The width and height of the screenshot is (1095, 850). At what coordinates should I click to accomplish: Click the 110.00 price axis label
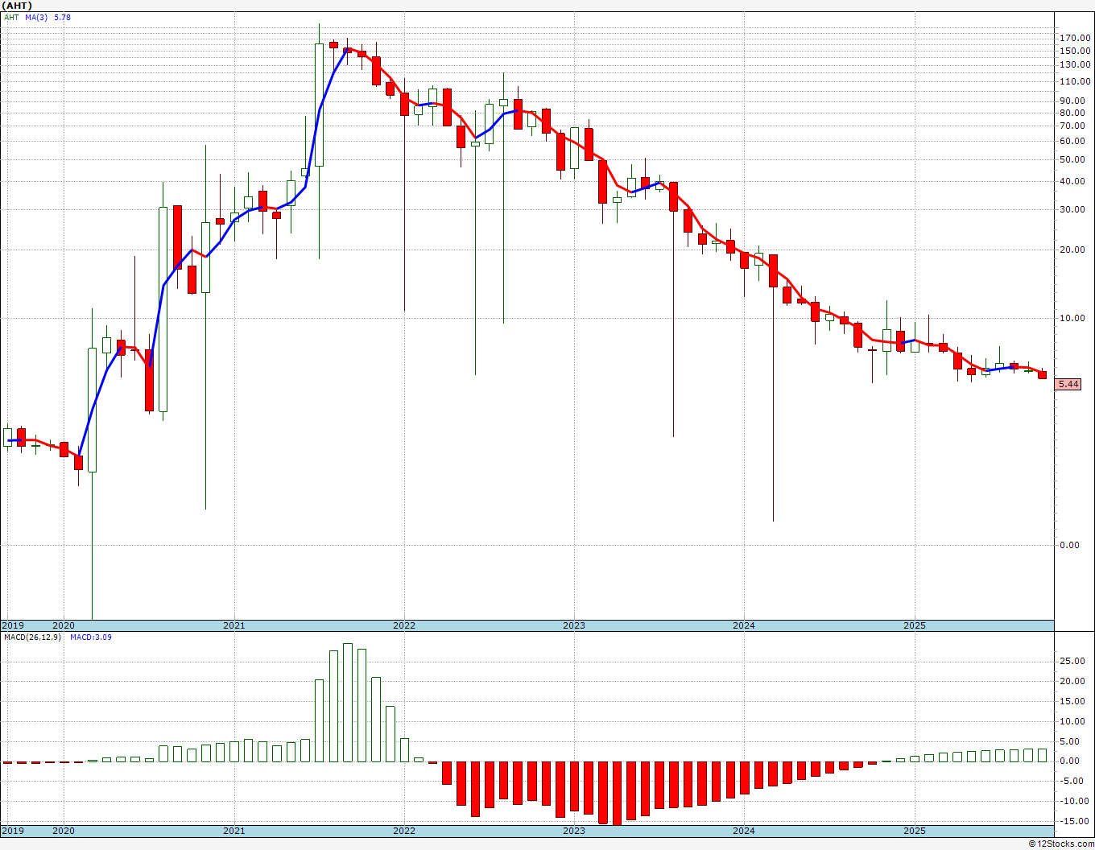pyautogui.click(x=1075, y=82)
